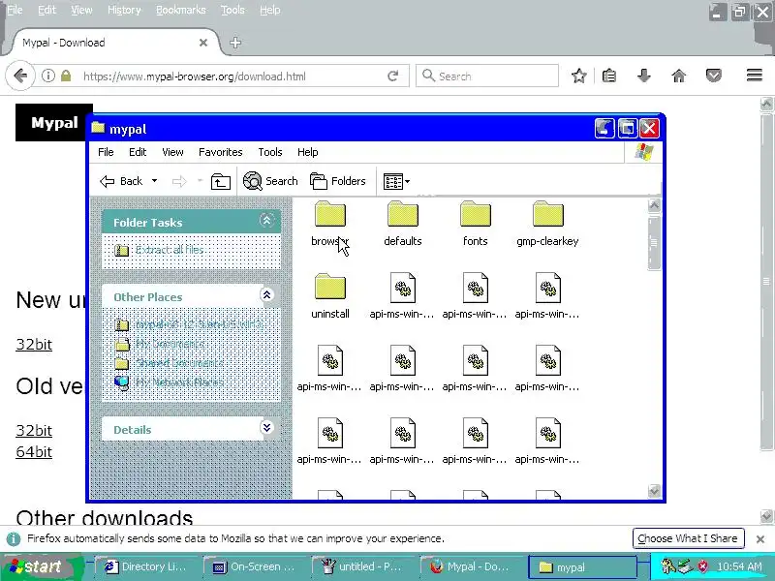
Task: Click the 10:54 AM system clock
Action: tap(739, 566)
